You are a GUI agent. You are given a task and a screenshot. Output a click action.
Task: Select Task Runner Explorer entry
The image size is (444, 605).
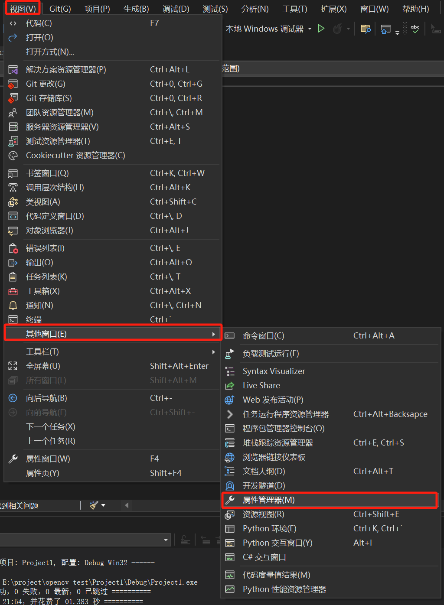click(x=331, y=414)
